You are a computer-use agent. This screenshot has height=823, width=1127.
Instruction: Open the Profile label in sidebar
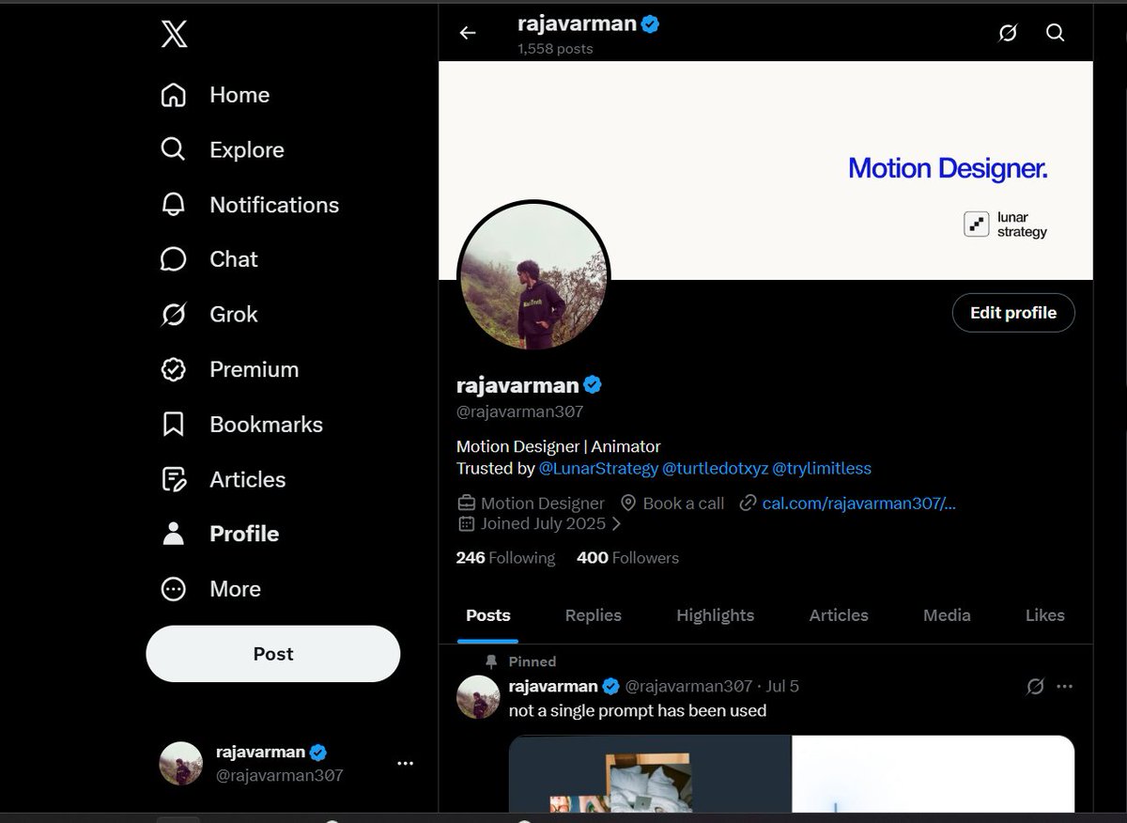pyautogui.click(x=244, y=534)
